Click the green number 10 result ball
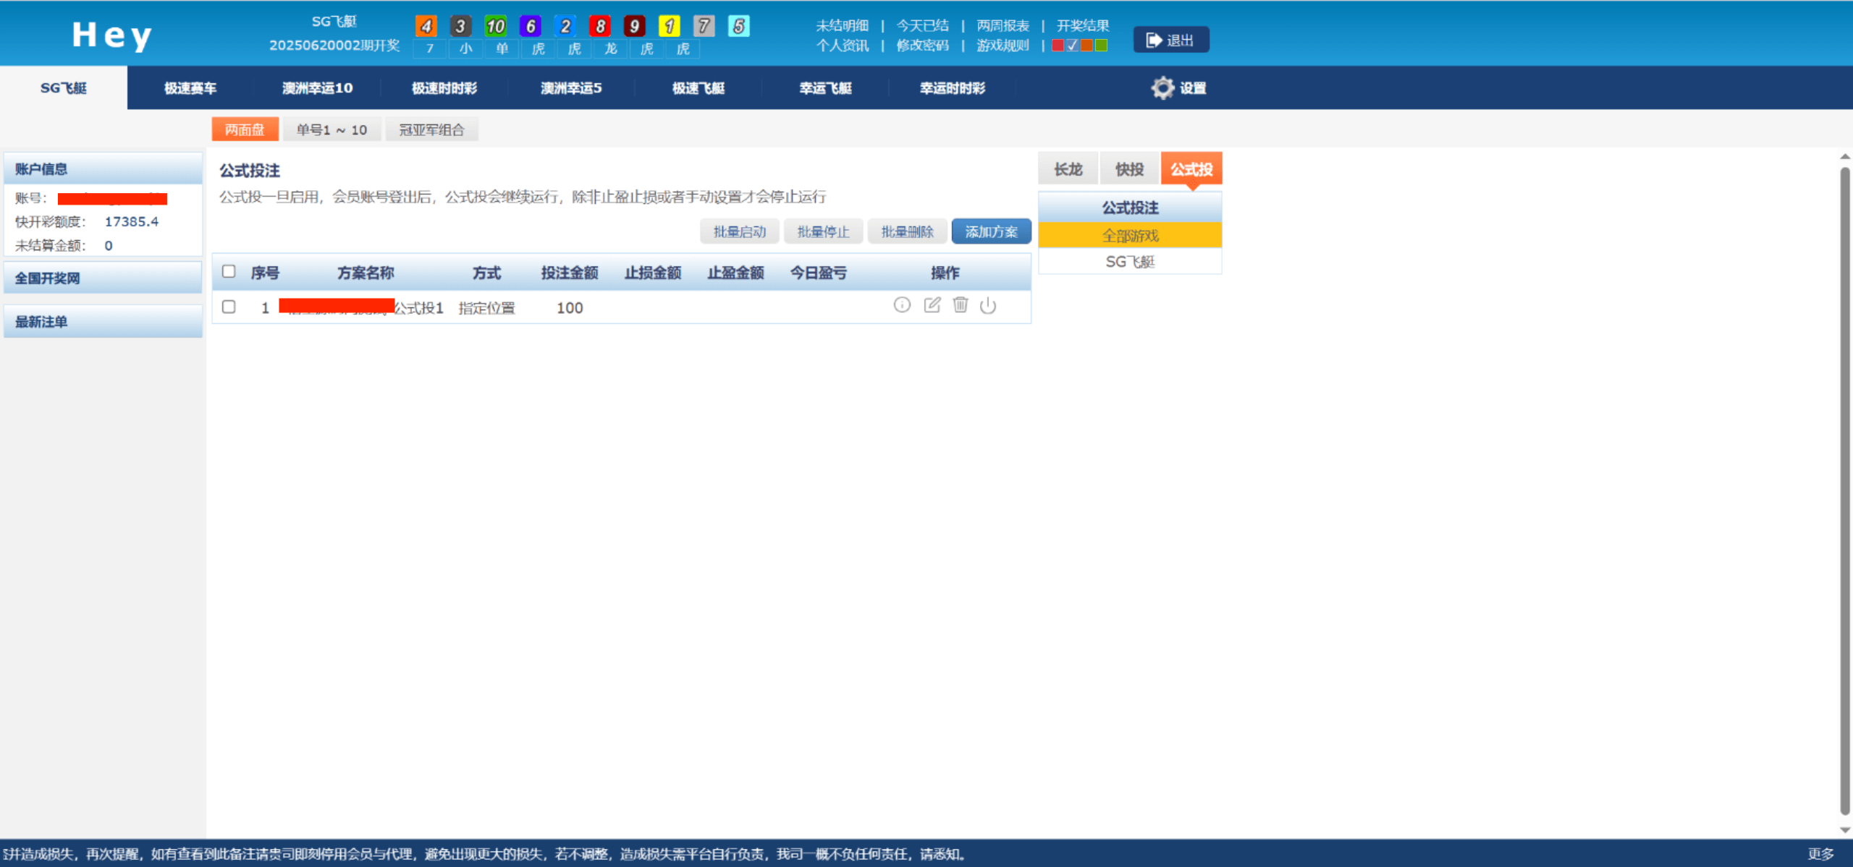The width and height of the screenshot is (1853, 867). [x=495, y=27]
